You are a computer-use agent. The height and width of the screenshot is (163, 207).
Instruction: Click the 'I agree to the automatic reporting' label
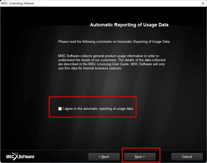[98, 109]
